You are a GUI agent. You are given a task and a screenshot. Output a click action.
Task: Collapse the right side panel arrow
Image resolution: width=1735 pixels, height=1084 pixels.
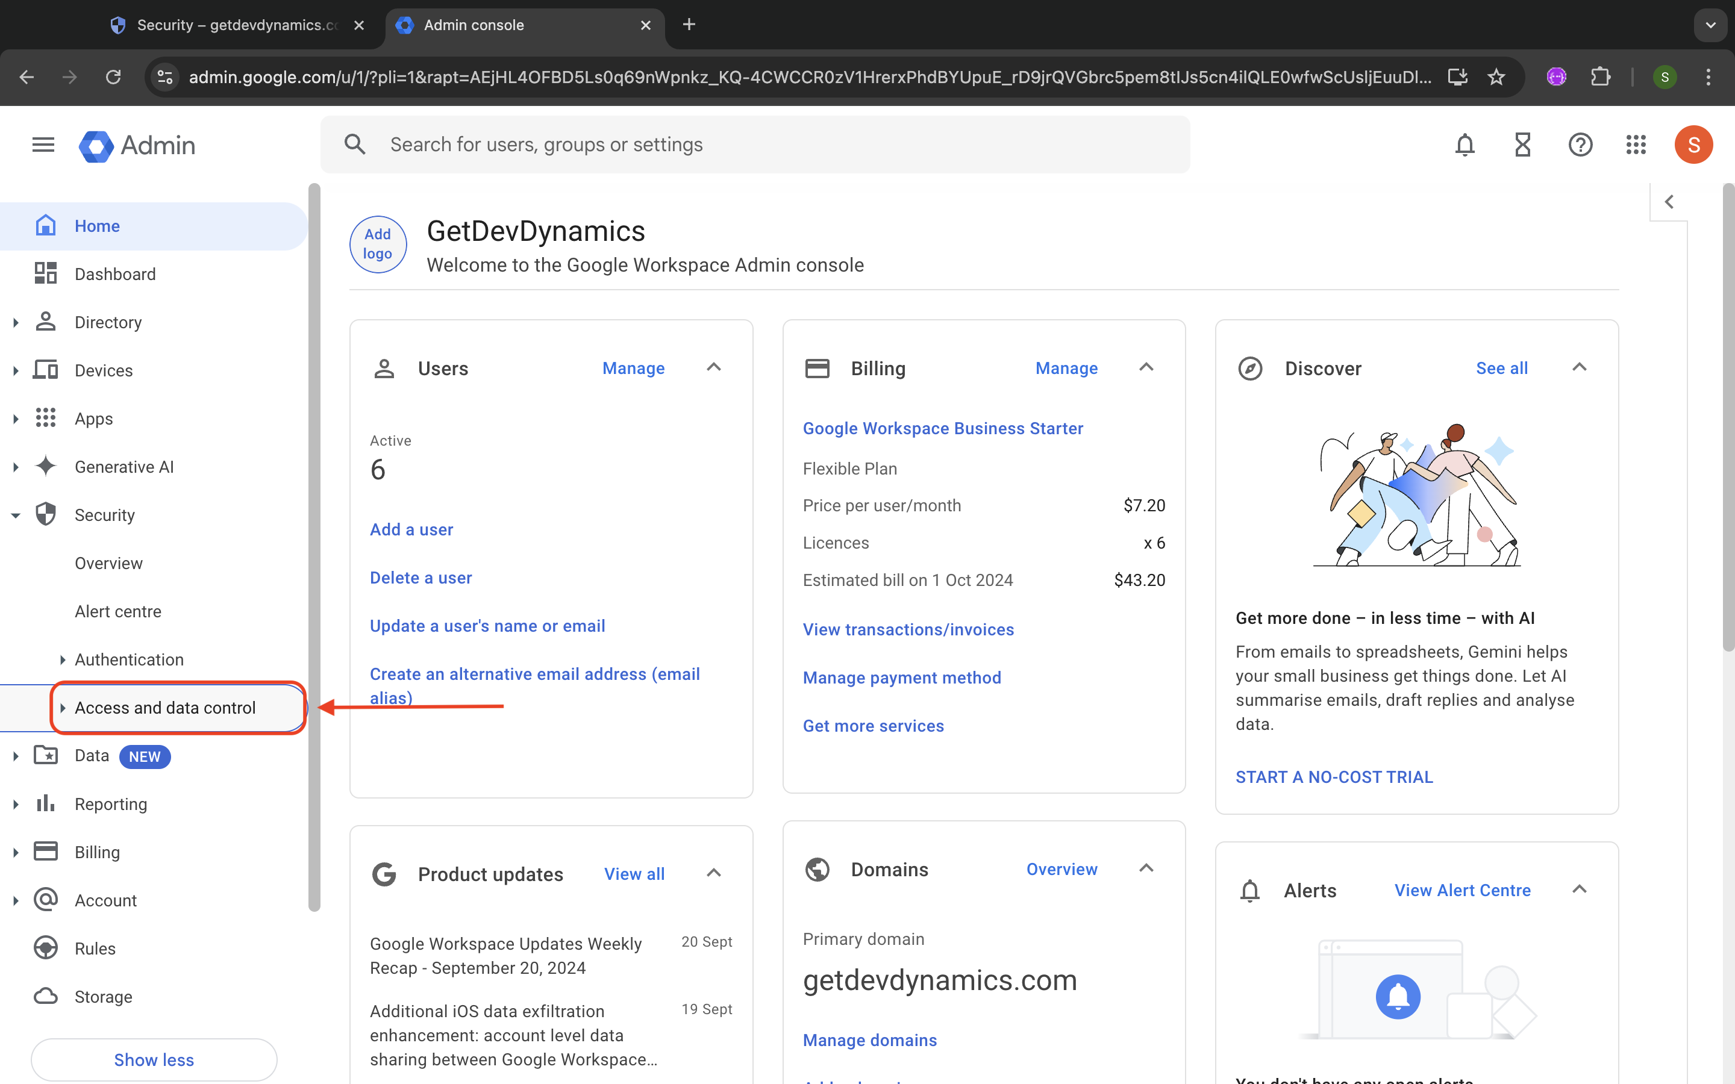click(1669, 202)
